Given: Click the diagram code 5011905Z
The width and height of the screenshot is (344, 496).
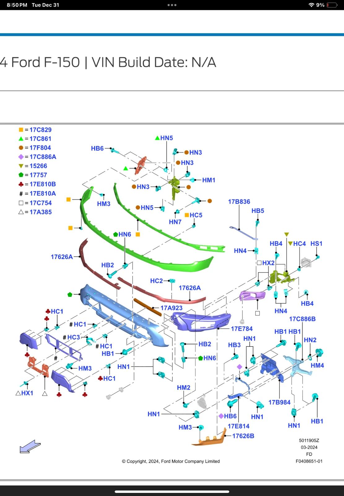Looking at the screenshot, I should [x=309, y=441].
